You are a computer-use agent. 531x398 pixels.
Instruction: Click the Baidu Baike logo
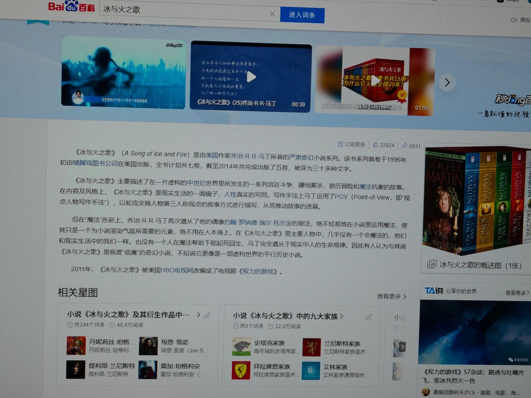click(71, 7)
